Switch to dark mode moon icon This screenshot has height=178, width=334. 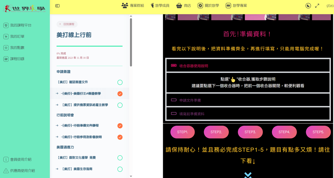click(308, 6)
